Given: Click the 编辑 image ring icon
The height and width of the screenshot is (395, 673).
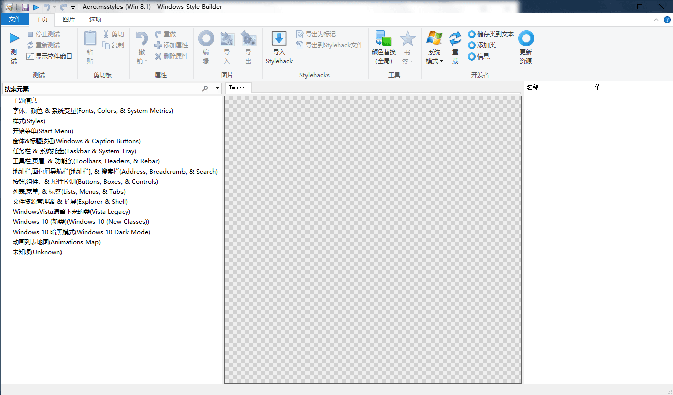Looking at the screenshot, I should pyautogui.click(x=206, y=38).
